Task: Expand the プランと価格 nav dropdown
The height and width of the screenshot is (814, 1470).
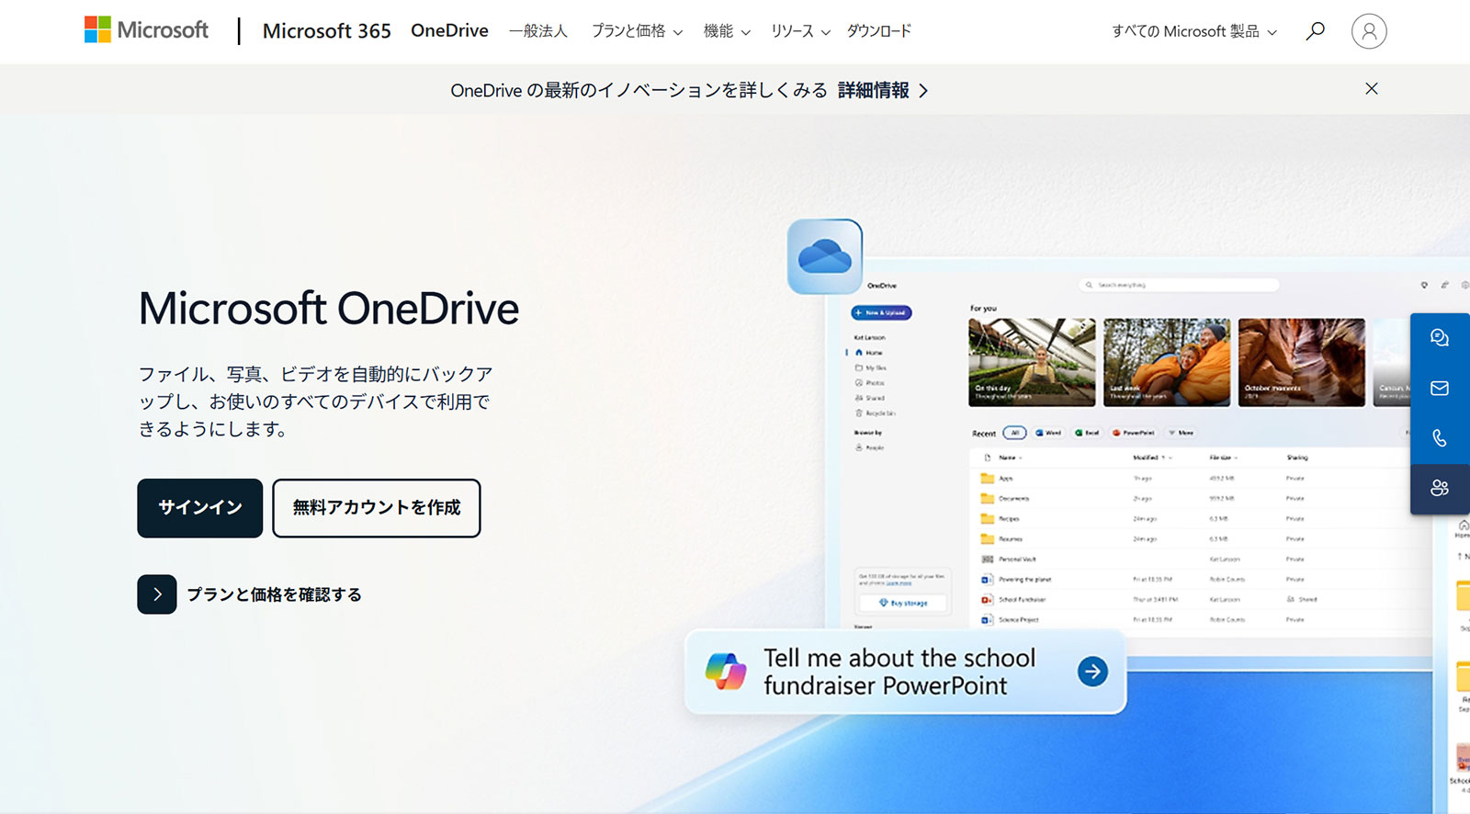Action: (637, 31)
